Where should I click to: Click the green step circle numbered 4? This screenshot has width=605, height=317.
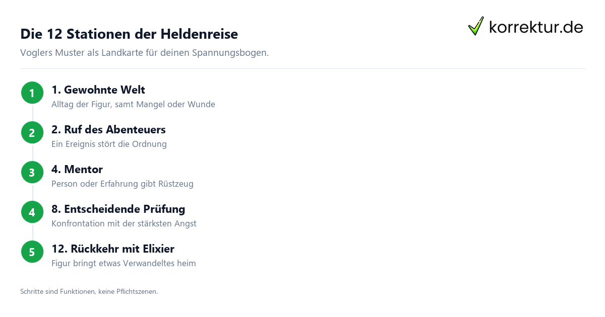(32, 212)
